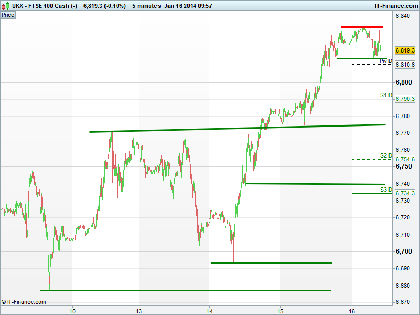Click the red resistance line at top
Viewport: 420px width, 315px height.
[x=362, y=27]
